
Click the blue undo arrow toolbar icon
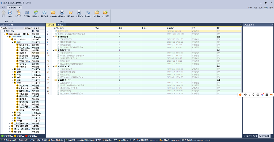[88, 12]
